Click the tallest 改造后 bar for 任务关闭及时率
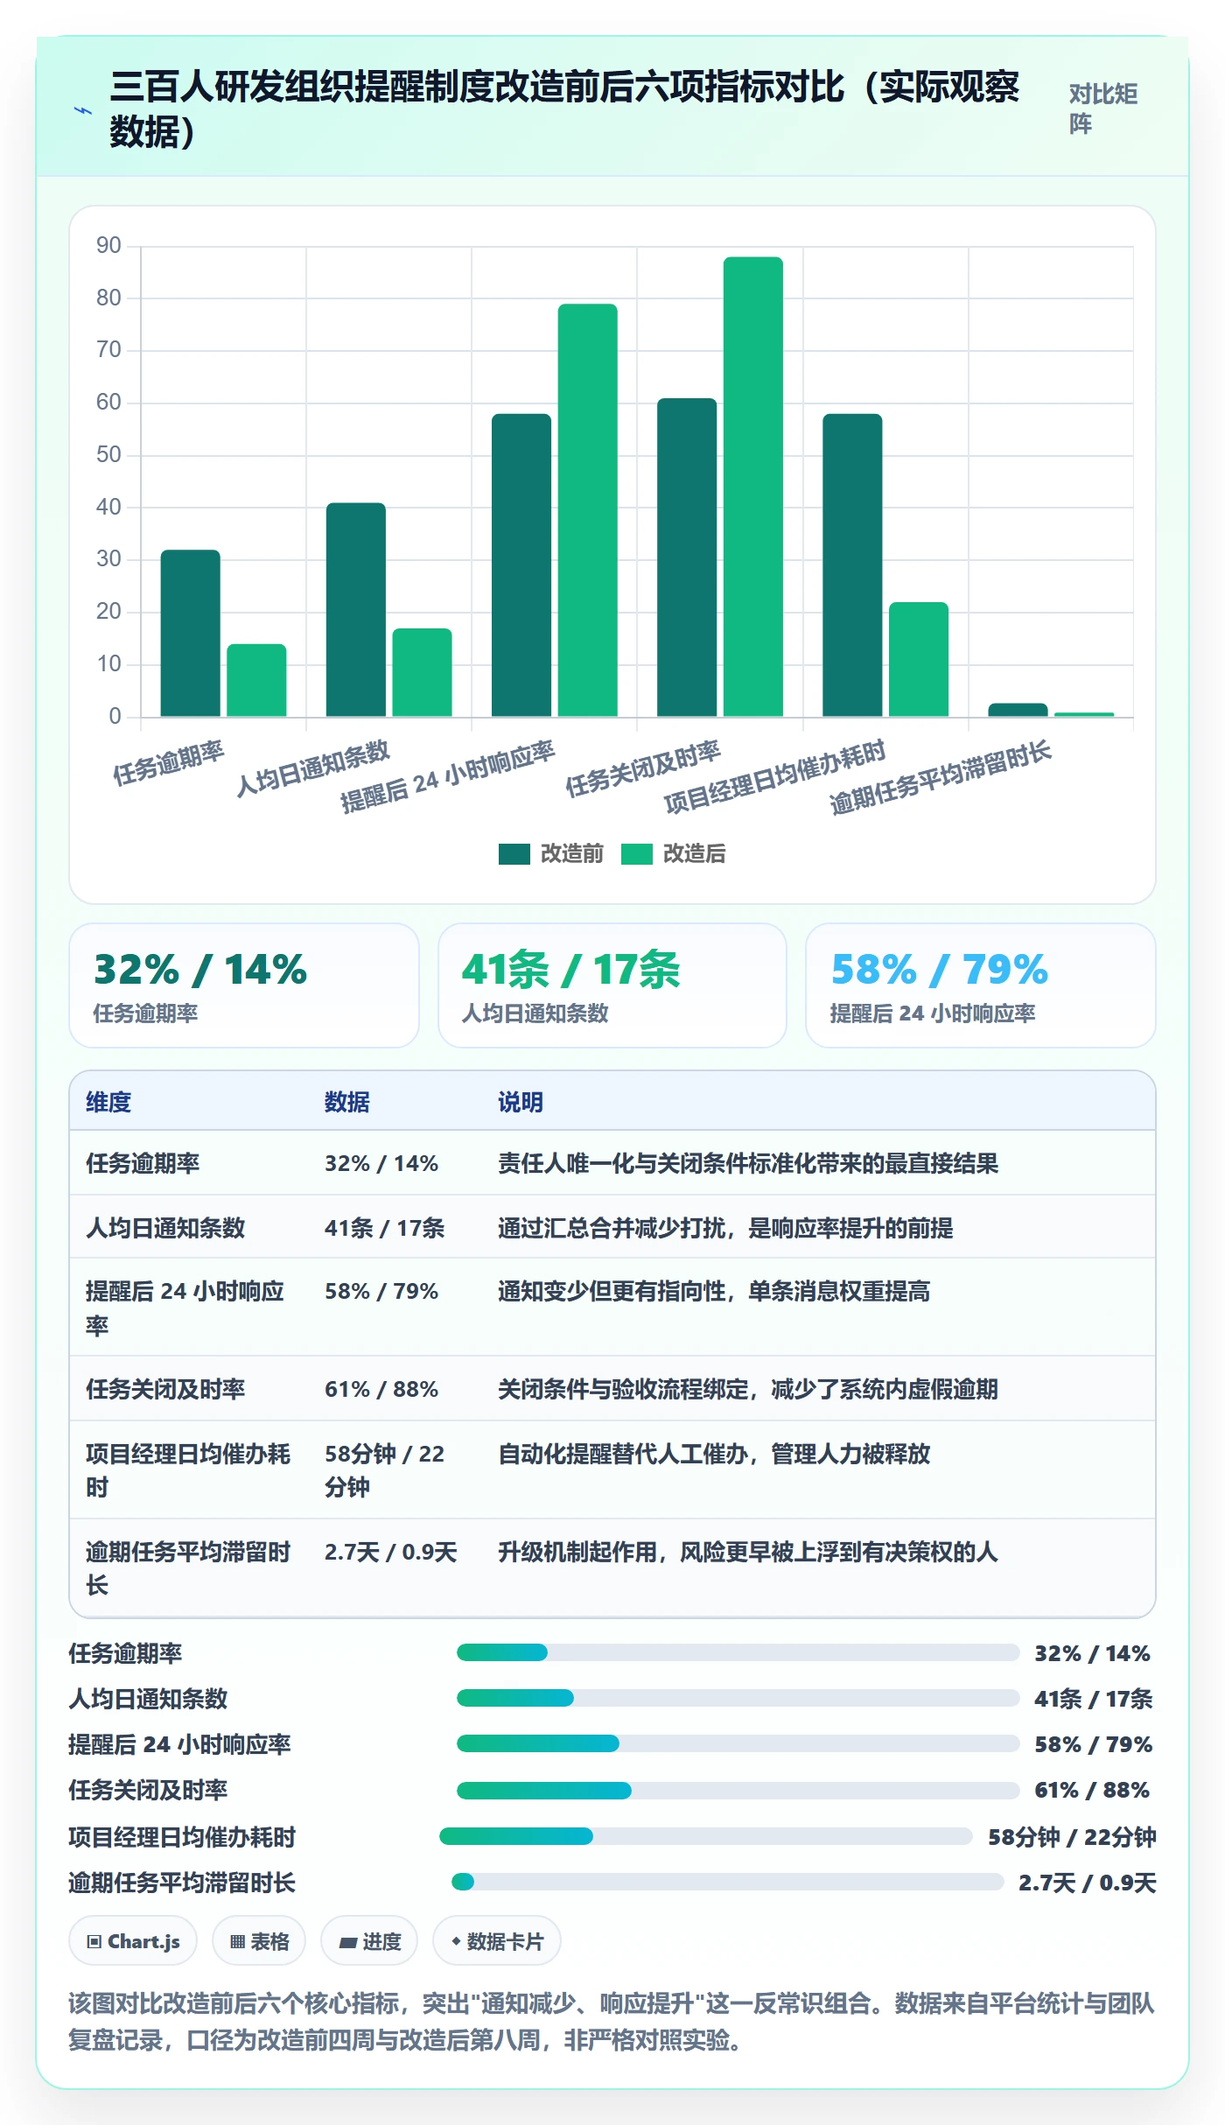 coord(753,487)
